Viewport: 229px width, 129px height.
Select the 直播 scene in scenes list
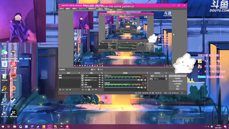70,78
